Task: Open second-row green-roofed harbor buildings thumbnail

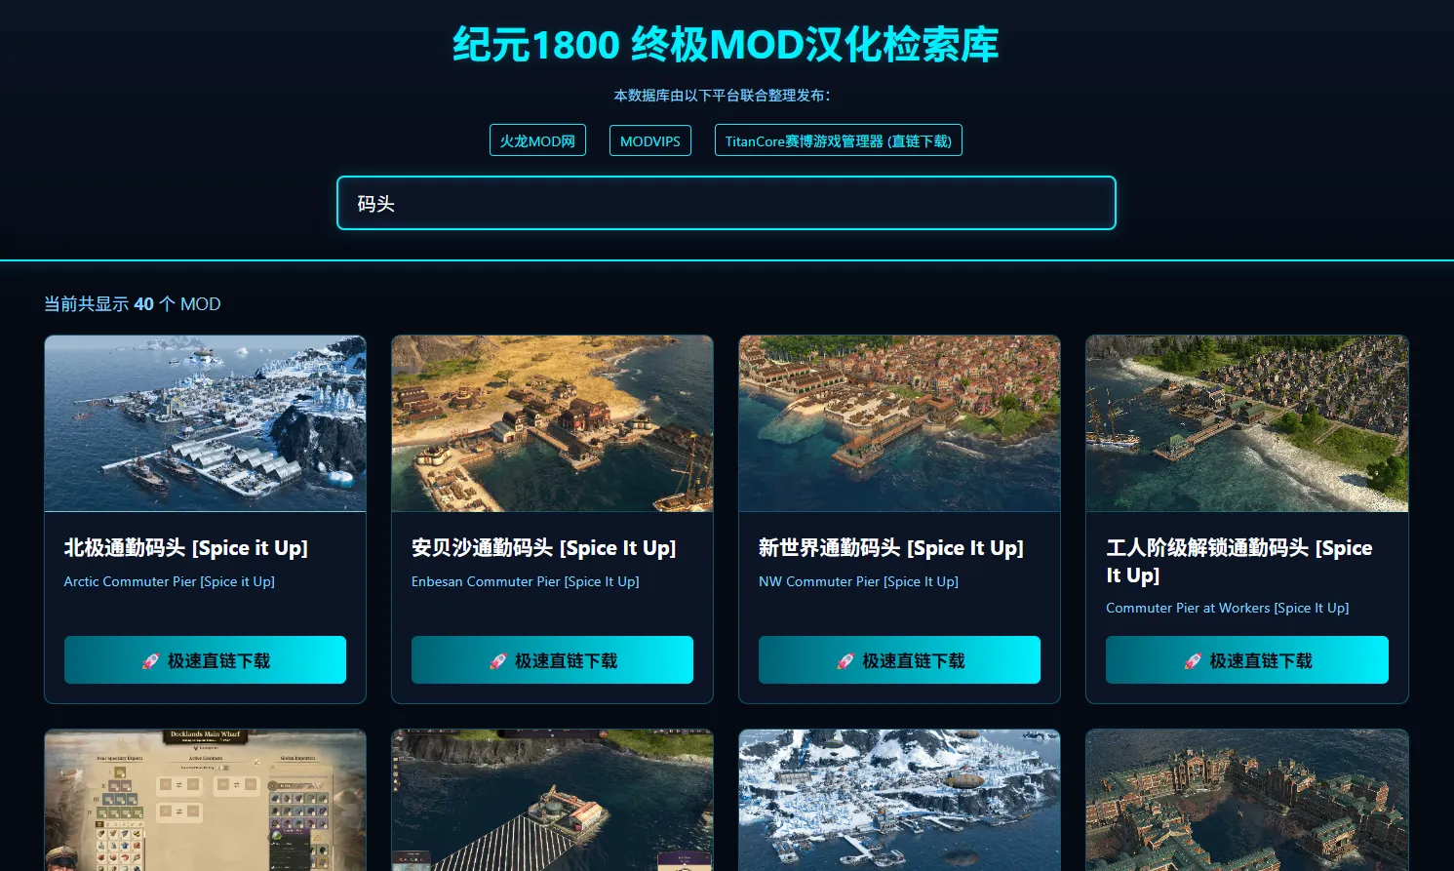Action: (x=1246, y=800)
